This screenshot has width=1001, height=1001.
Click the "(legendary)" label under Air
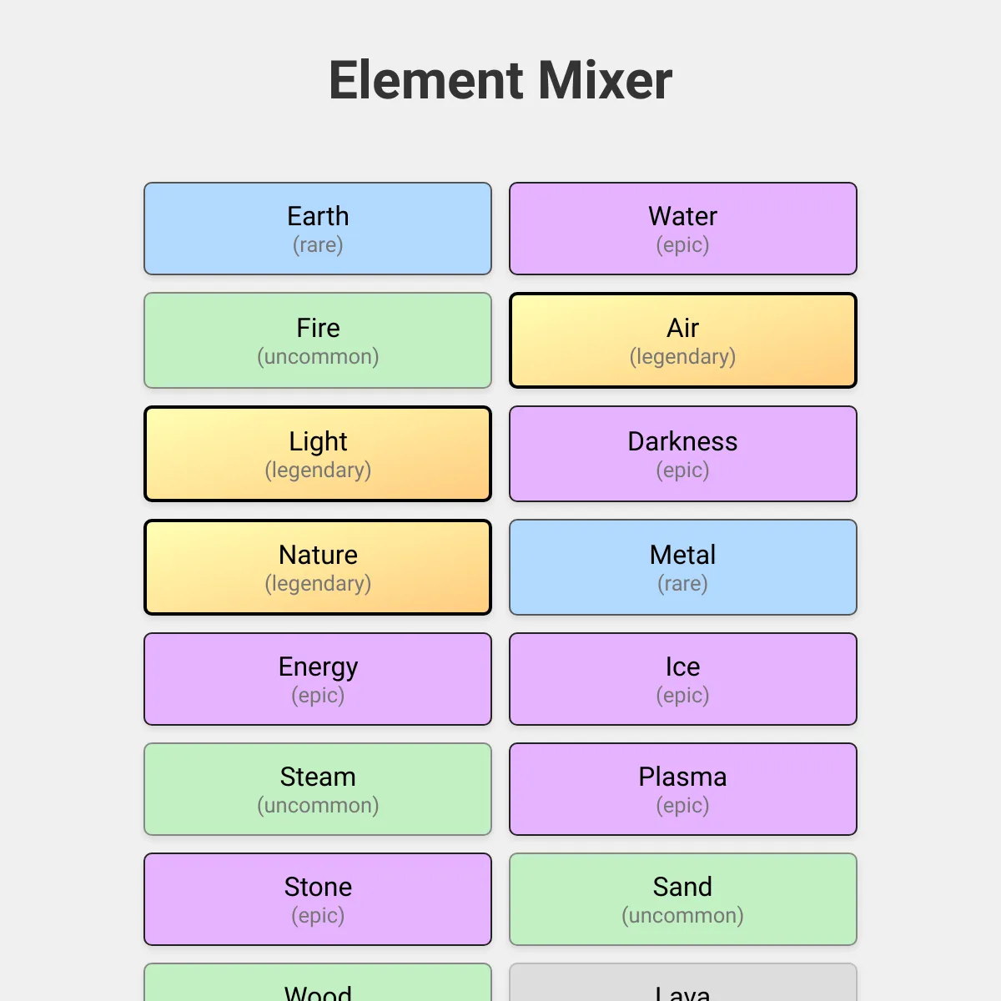pyautogui.click(x=683, y=357)
